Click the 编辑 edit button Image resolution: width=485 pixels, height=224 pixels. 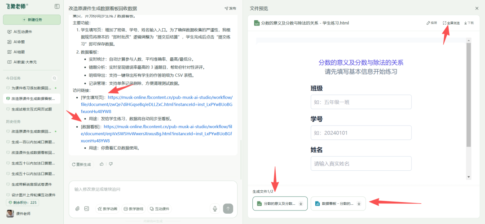click(432, 23)
